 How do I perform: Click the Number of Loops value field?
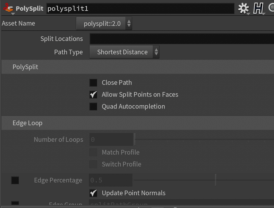111,140
